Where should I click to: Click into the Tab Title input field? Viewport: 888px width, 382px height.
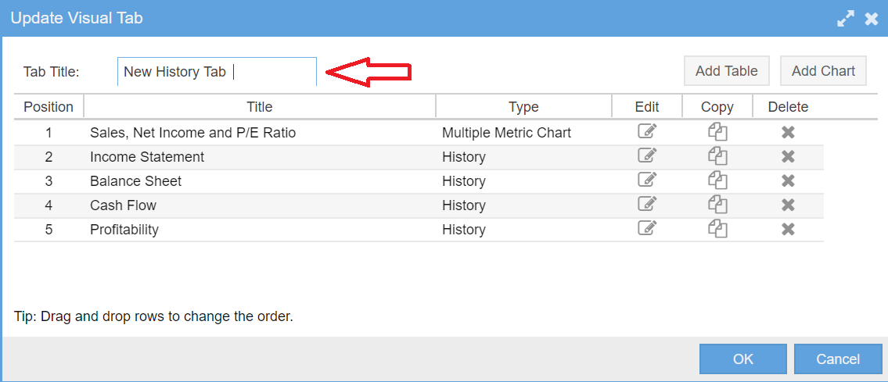(x=216, y=72)
